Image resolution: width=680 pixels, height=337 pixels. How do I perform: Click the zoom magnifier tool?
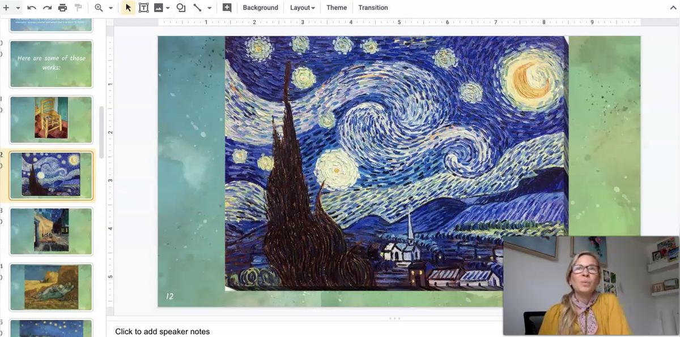point(99,8)
